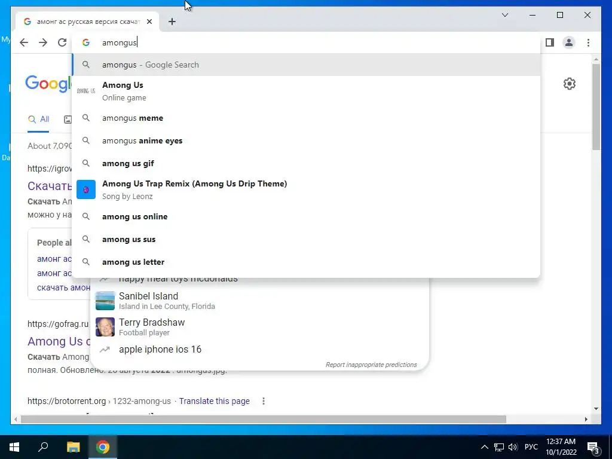Screen dimensions: 612x459
Task: Choose the among us sus suggestion
Action: 307,239
